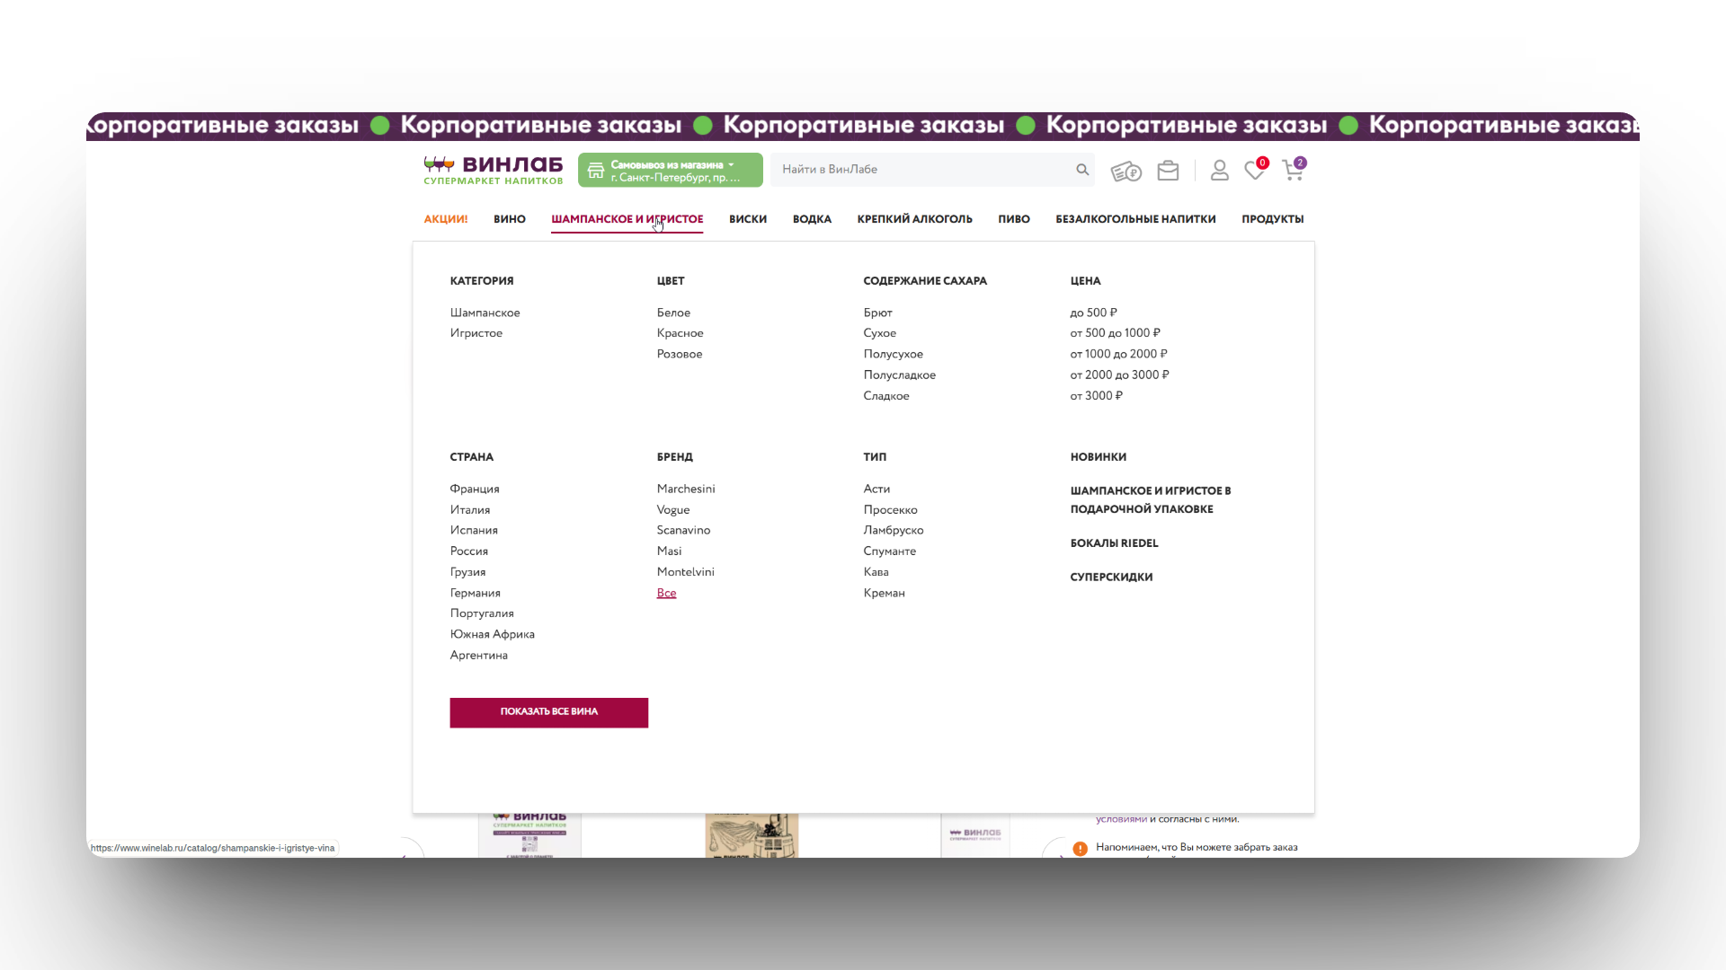Viewport: 1726px width, 970px height.
Task: Choose Франция under Страна
Action: pos(475,489)
